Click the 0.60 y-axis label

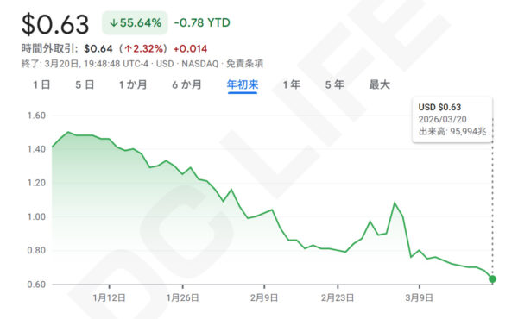(x=36, y=285)
